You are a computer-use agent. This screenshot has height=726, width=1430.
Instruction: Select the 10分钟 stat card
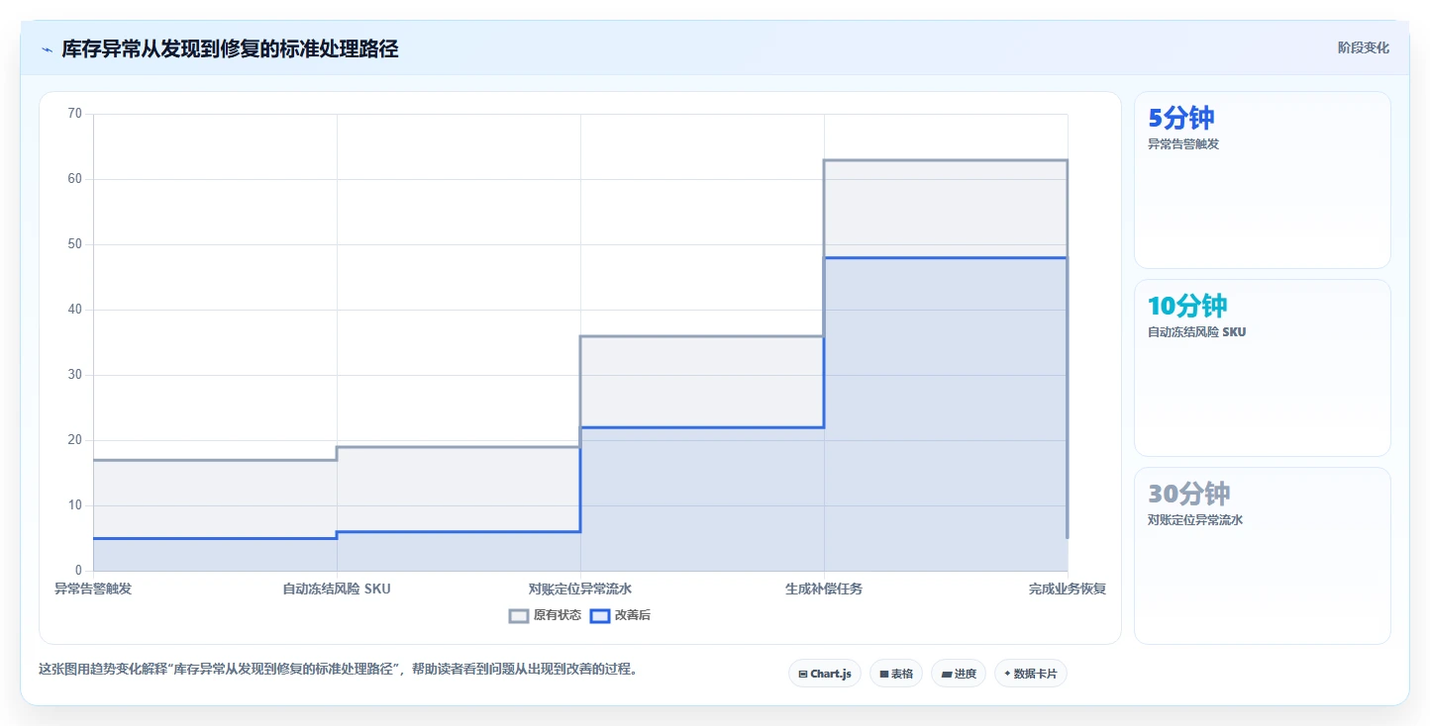[1262, 368]
